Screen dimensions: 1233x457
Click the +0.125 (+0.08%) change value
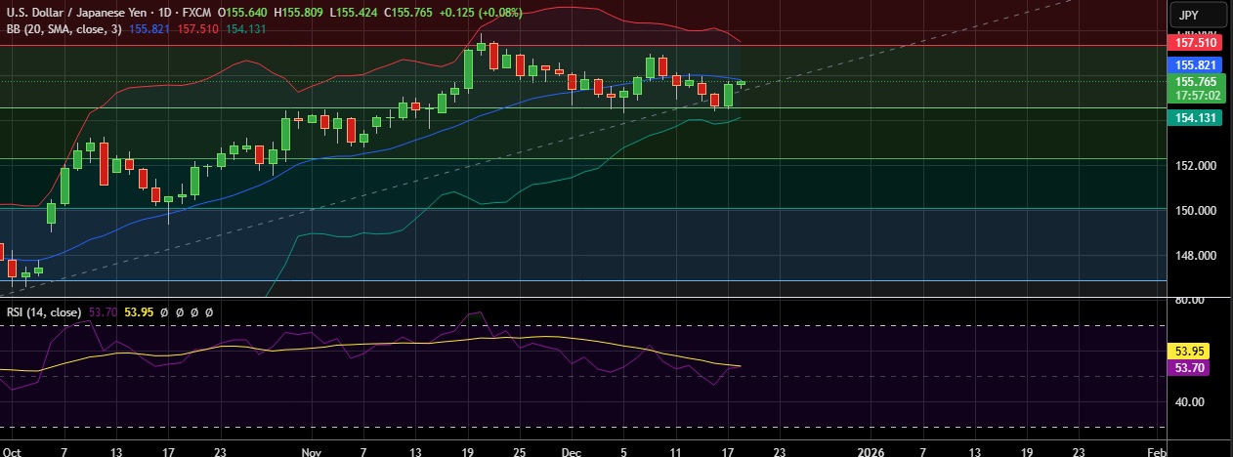[482, 13]
